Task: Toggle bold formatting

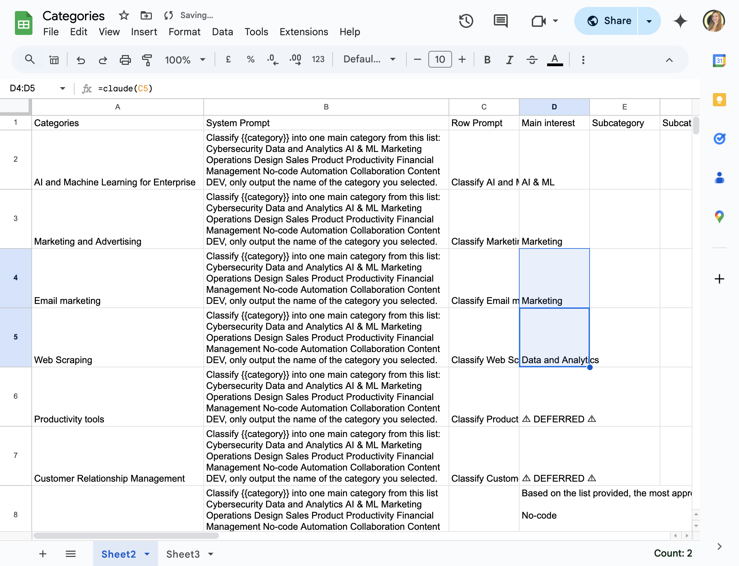Action: point(487,60)
